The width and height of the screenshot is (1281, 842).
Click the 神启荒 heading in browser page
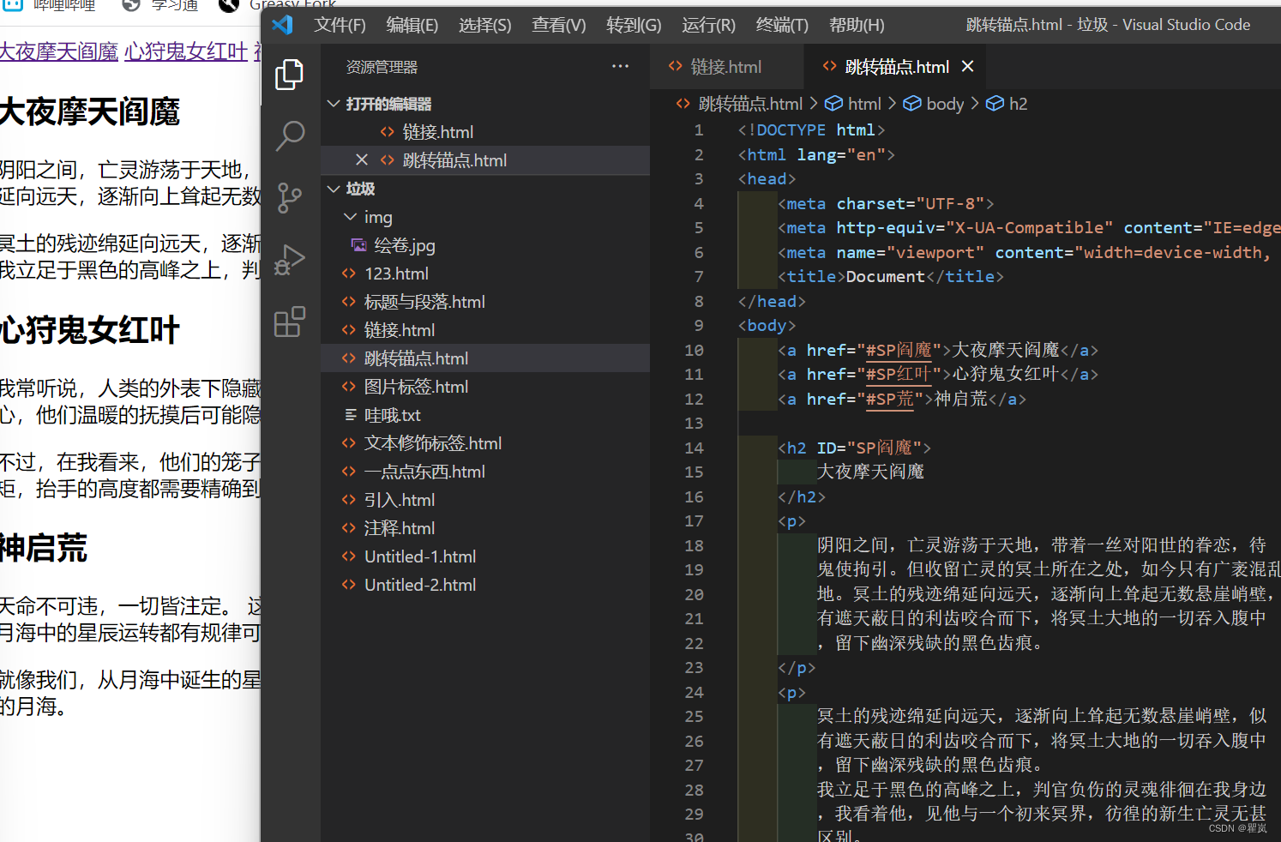[x=44, y=549]
